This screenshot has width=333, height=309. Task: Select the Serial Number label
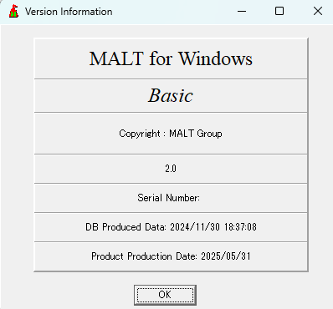pyautogui.click(x=168, y=198)
